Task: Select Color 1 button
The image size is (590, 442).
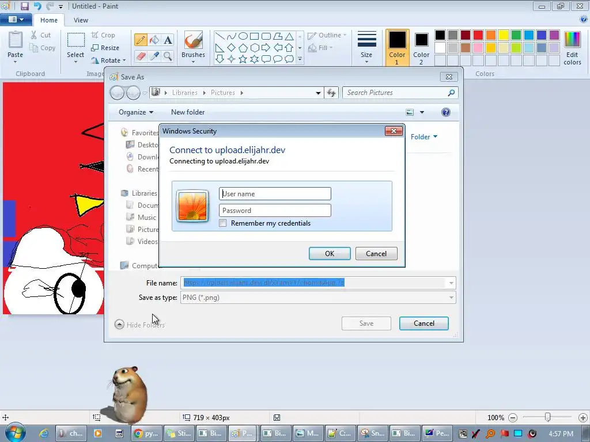Action: click(x=398, y=48)
